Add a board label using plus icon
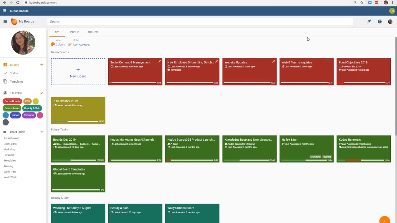The image size is (397, 223). click(x=42, y=132)
